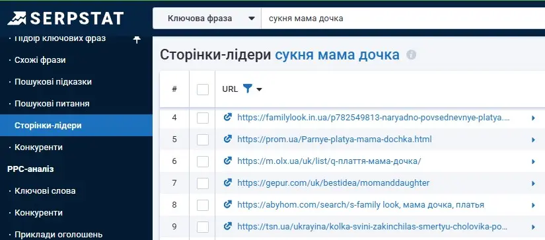Click the Serpstat logo
Viewport: 545px width, 240px height.
(65, 18)
